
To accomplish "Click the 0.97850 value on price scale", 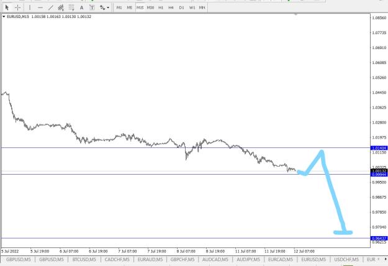I will coord(379,213).
